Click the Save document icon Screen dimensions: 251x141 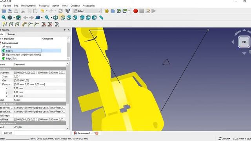(x=10, y=11)
